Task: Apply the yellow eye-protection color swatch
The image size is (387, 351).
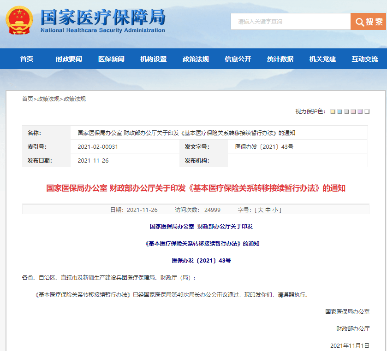Action: (x=333, y=111)
